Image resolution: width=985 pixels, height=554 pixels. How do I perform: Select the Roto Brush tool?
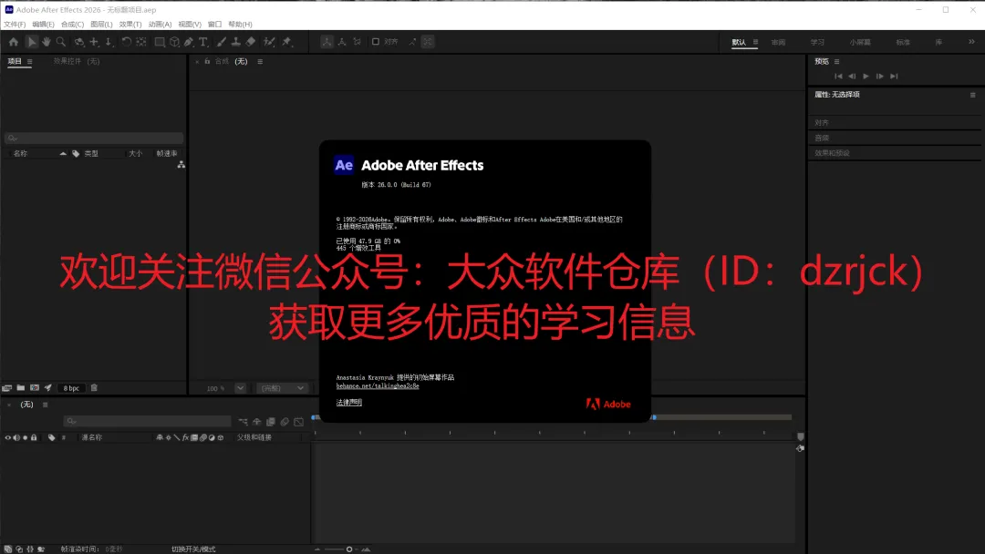point(269,42)
